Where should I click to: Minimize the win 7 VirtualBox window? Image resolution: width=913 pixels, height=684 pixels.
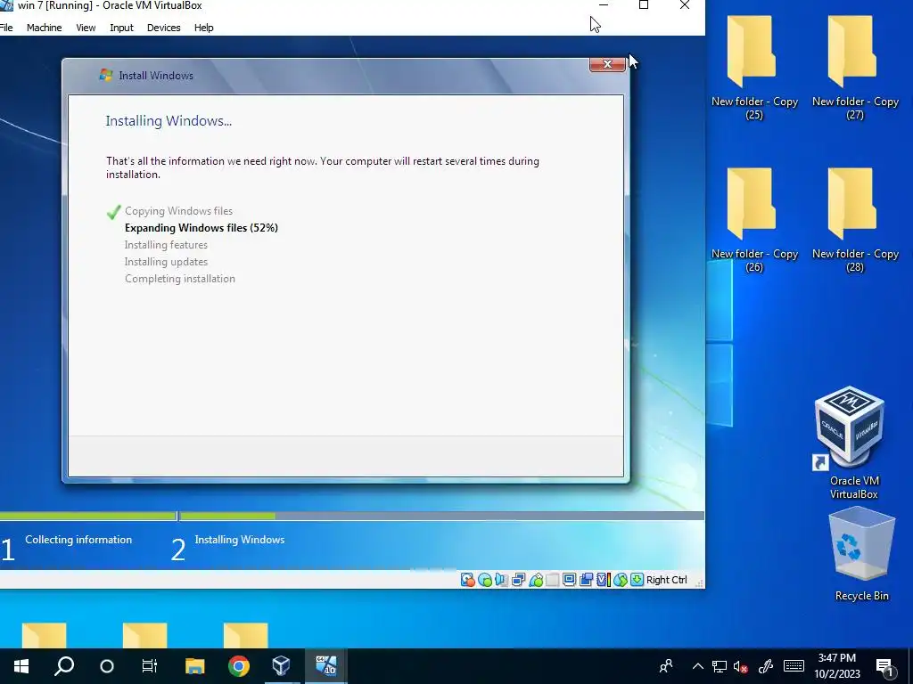604,6
